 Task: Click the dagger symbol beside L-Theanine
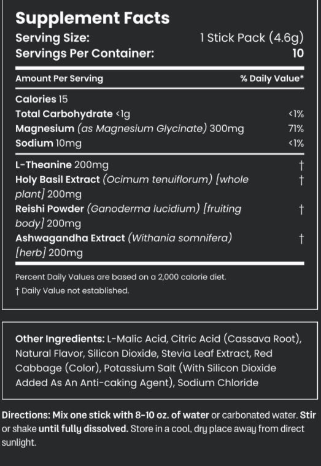click(x=301, y=166)
